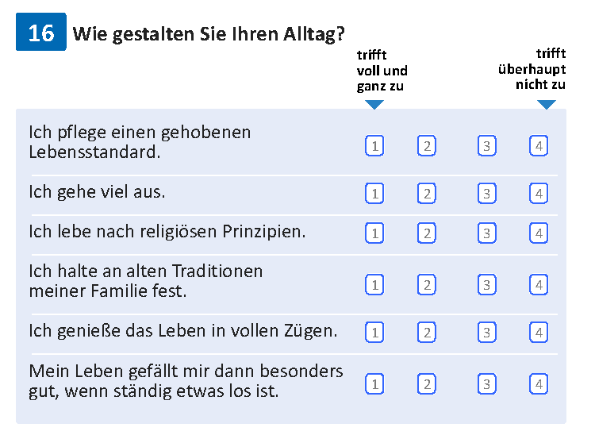
Task: Tick box 3 for 'Ich gehe viel aus'
Action: click(x=487, y=193)
